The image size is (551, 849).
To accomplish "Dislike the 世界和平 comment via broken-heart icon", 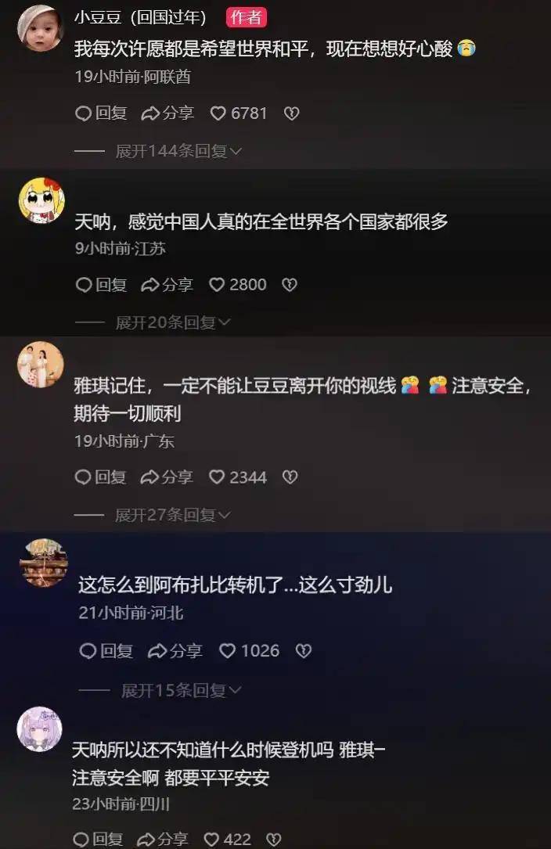I will tap(291, 113).
